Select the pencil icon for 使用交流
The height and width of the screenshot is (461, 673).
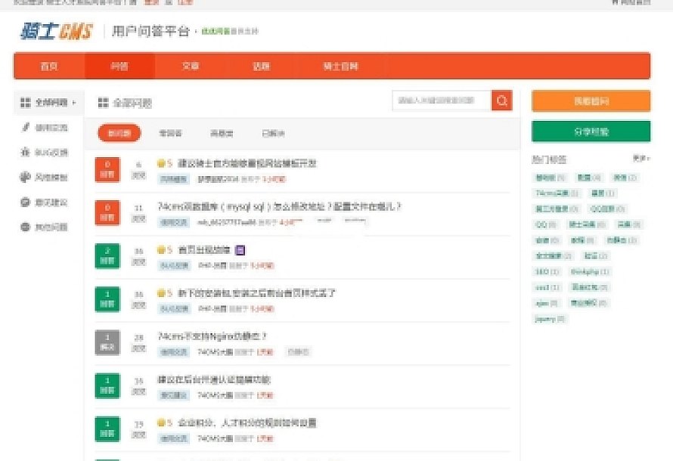tap(25, 128)
